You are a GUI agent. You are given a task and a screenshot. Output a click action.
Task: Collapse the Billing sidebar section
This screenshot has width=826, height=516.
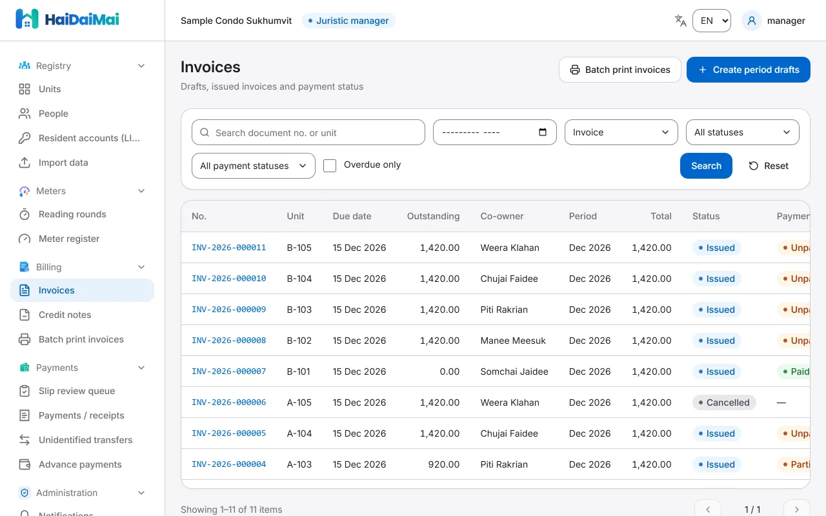coord(142,267)
